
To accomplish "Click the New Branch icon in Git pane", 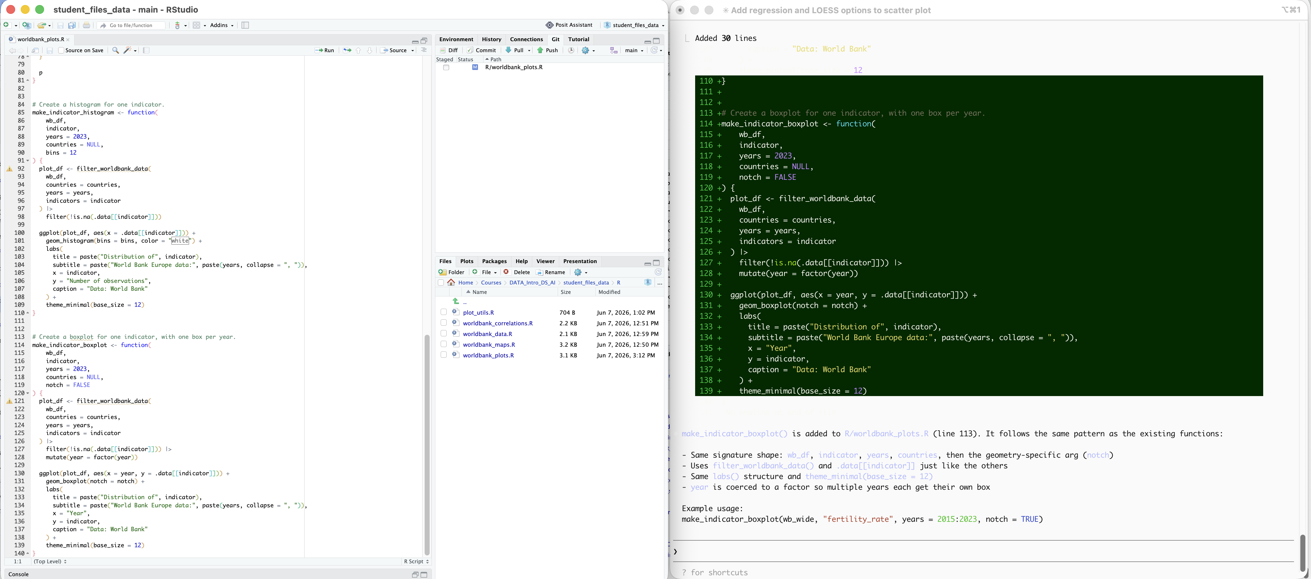I will pyautogui.click(x=614, y=50).
